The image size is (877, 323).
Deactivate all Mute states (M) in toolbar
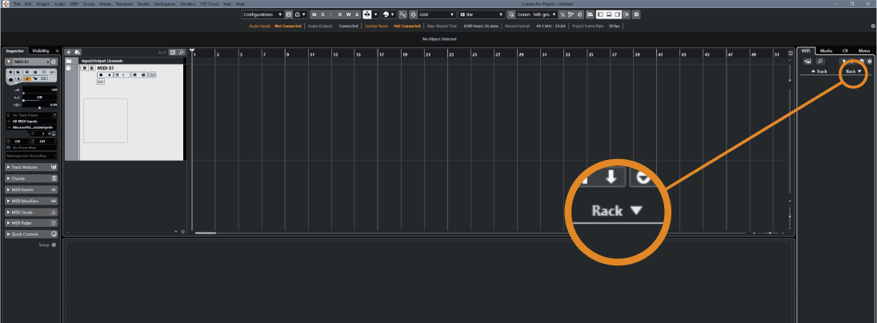coord(314,14)
